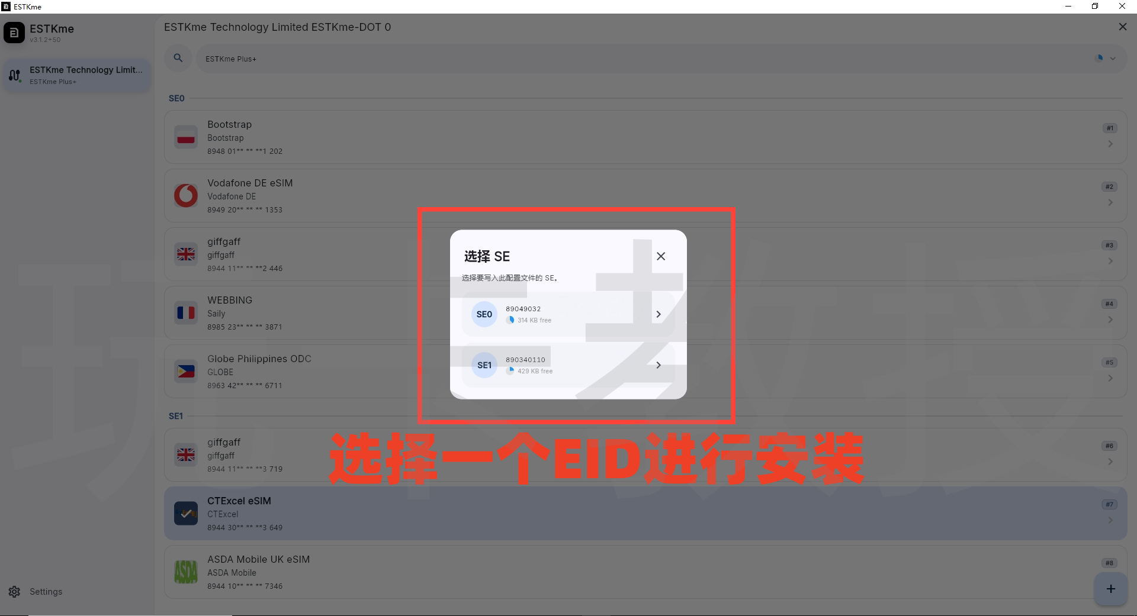This screenshot has height=616, width=1137.
Task: Click the SE1 section header
Action: (176, 416)
